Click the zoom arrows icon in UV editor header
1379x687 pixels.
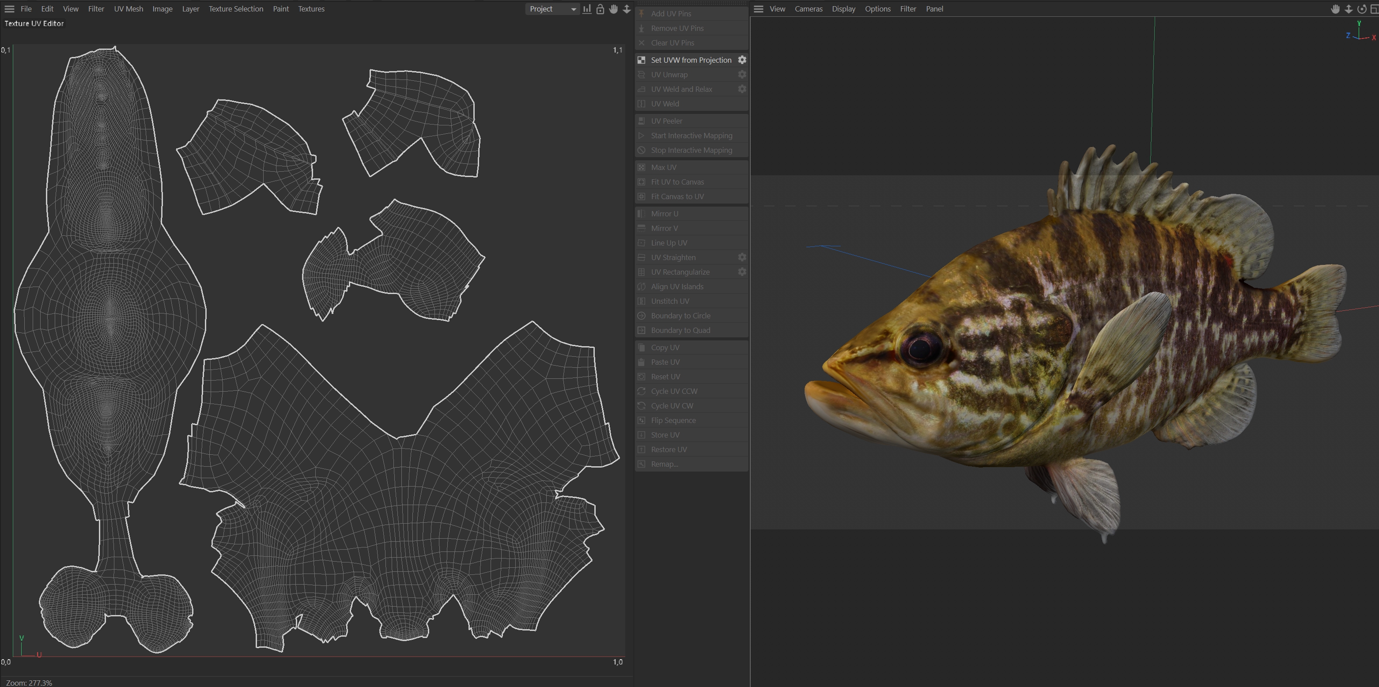[626, 9]
